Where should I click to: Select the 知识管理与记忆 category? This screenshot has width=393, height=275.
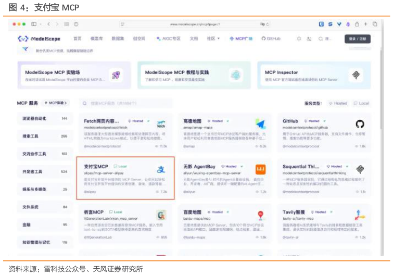(45, 242)
